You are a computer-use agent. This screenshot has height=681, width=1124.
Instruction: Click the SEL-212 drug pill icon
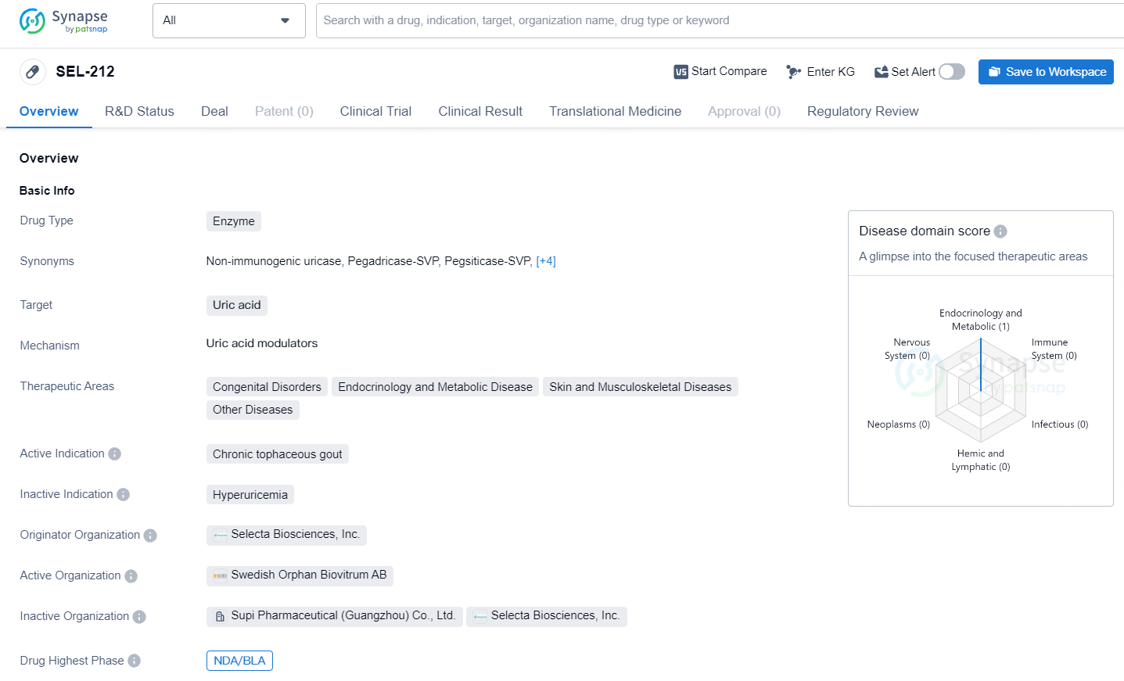pyautogui.click(x=32, y=72)
